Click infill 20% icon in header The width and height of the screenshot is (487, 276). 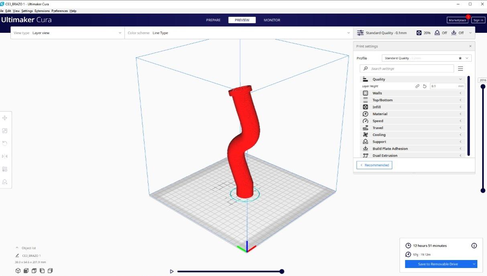point(419,33)
